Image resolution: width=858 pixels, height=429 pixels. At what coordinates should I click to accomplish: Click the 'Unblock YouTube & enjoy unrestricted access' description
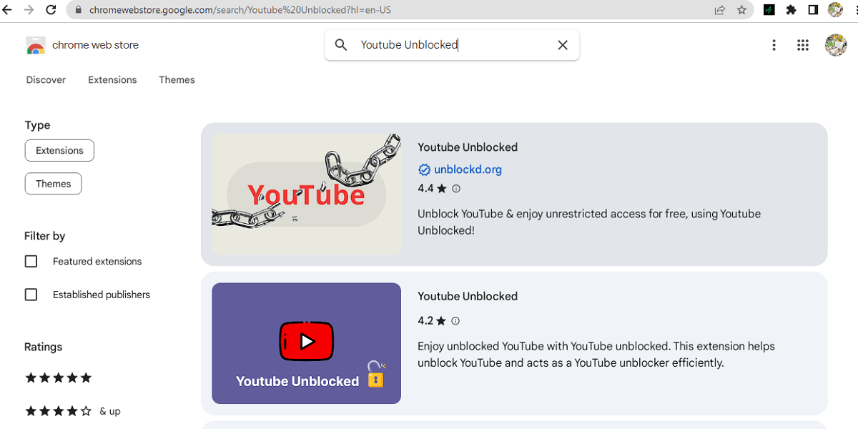589,222
